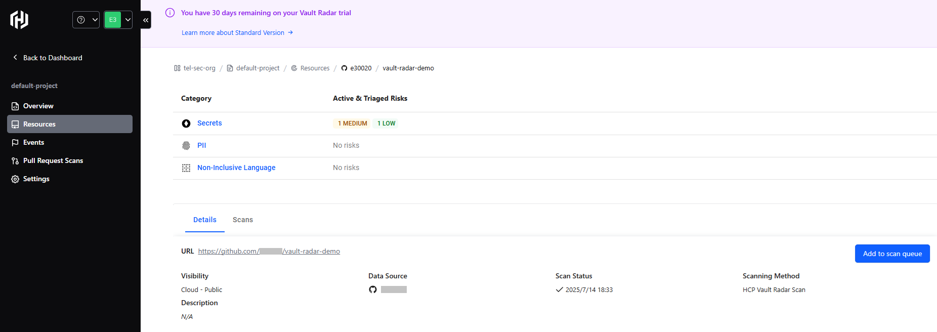Open Learn more about Standard Version link

click(237, 32)
